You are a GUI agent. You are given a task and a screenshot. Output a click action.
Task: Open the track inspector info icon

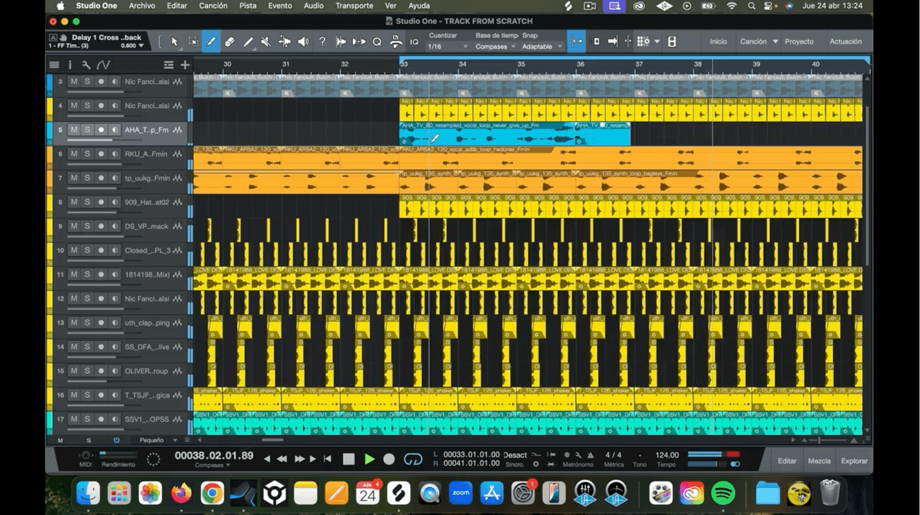[x=70, y=64]
